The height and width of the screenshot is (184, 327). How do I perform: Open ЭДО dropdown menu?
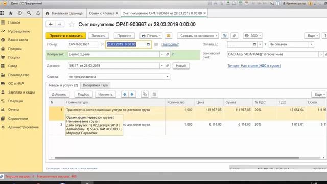point(252,36)
